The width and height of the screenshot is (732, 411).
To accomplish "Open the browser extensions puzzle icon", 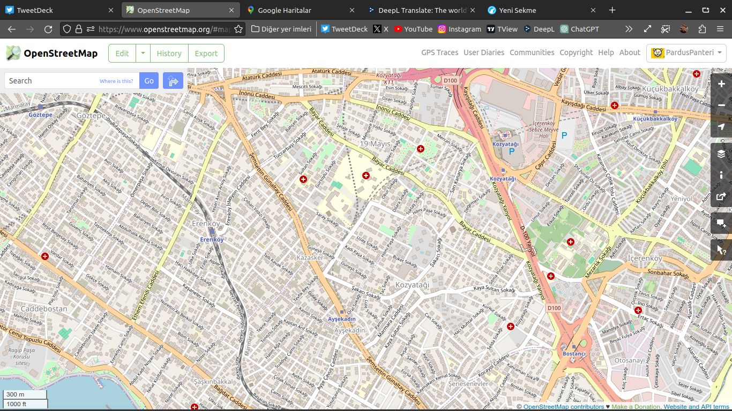I will [x=702, y=29].
